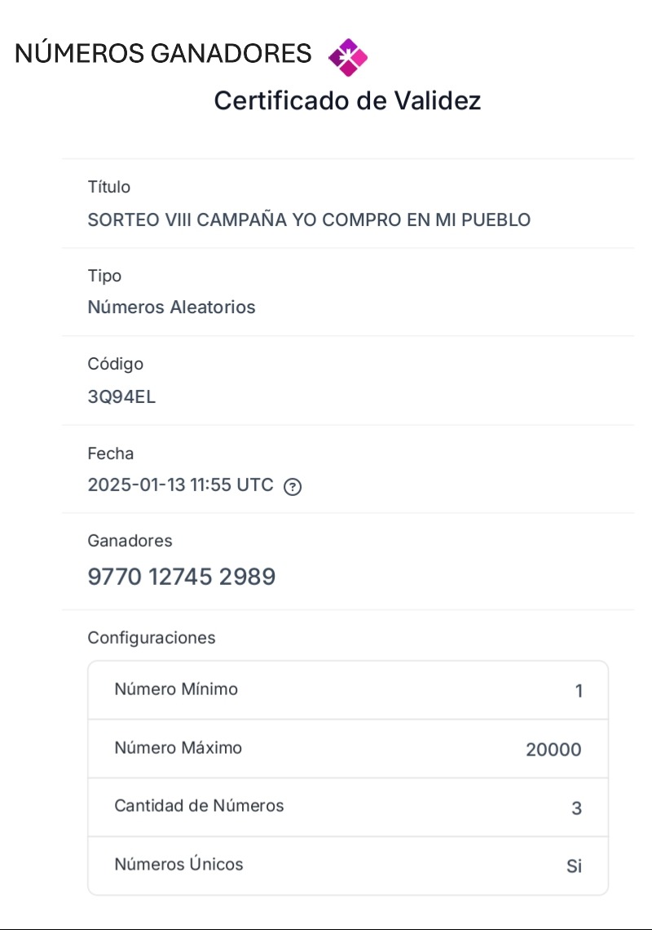Click the Números Únicos Si value

point(574,866)
